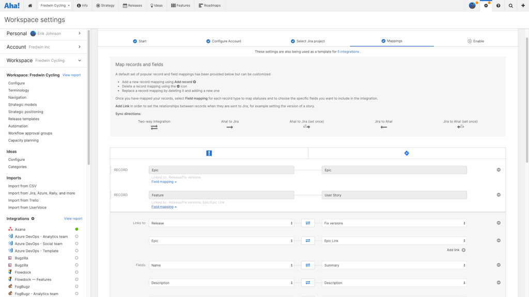Collapse Field mapping under Feature record
The width and height of the screenshot is (529, 297).
coord(164,207)
